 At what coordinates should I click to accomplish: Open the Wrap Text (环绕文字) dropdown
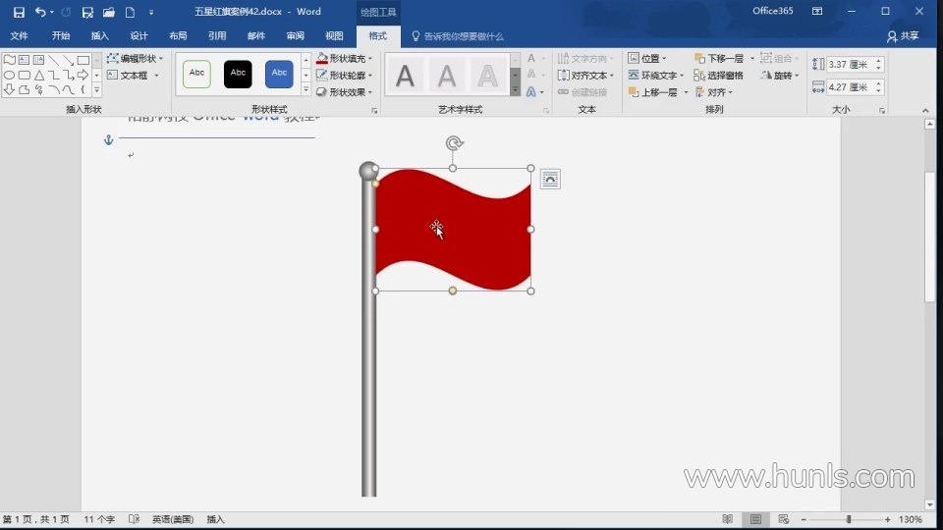coord(655,76)
